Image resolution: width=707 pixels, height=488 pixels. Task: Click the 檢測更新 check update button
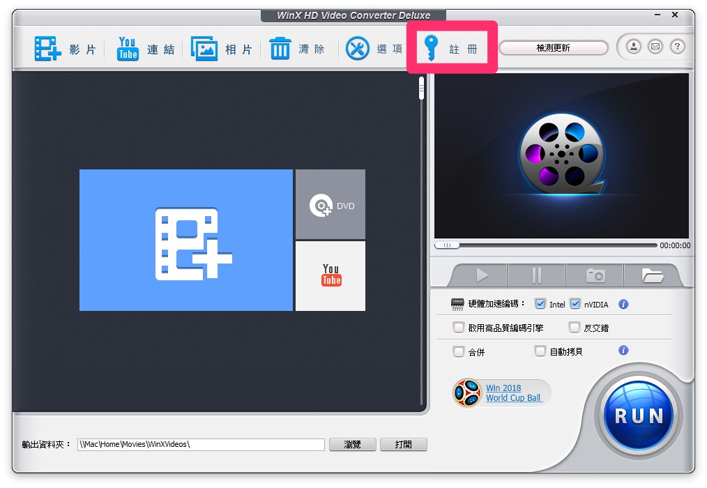pos(553,48)
